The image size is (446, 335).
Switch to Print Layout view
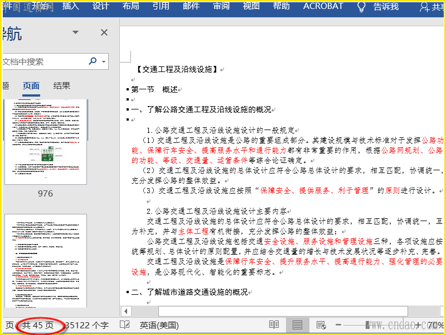coord(297,325)
